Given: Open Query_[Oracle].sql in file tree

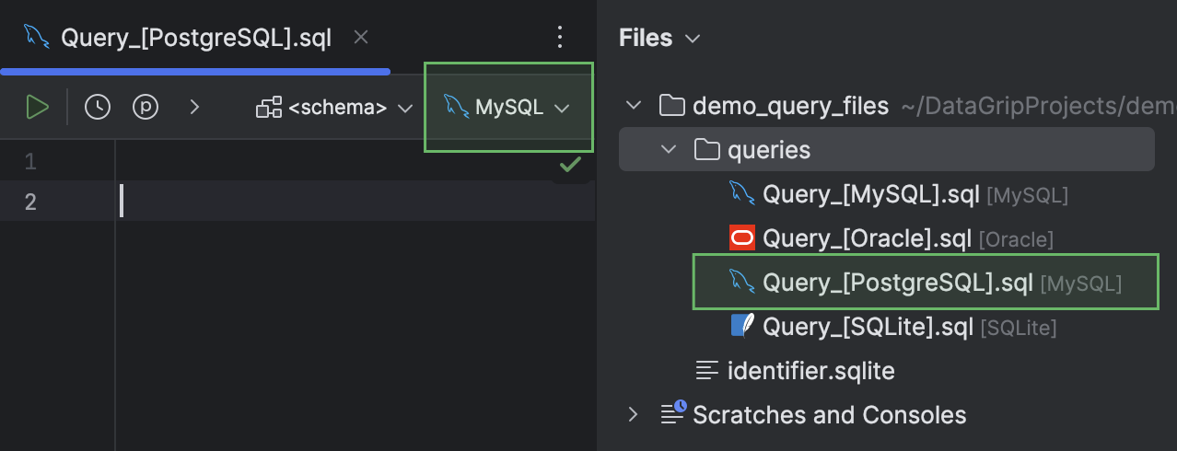Looking at the screenshot, I should pos(867,238).
